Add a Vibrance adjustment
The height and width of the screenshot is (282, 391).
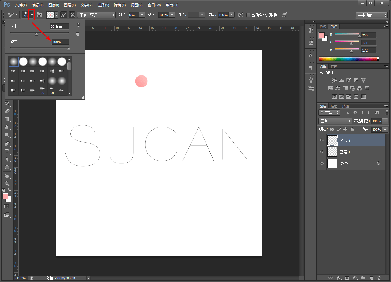pos(363,80)
